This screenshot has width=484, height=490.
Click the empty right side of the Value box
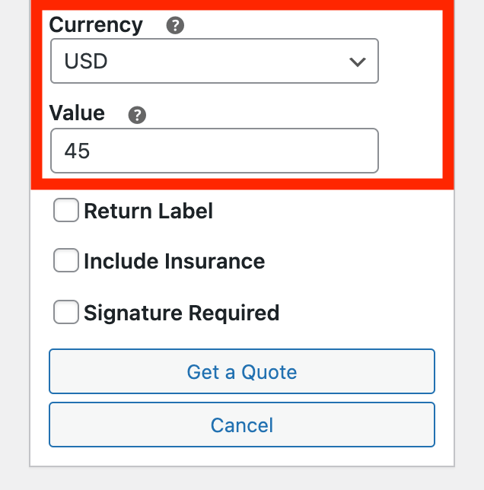[x=304, y=151]
